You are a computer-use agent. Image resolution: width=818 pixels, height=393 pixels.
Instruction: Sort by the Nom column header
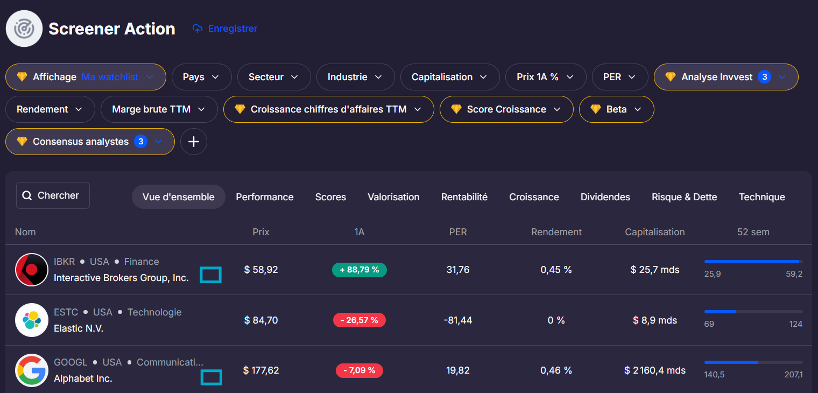click(25, 232)
